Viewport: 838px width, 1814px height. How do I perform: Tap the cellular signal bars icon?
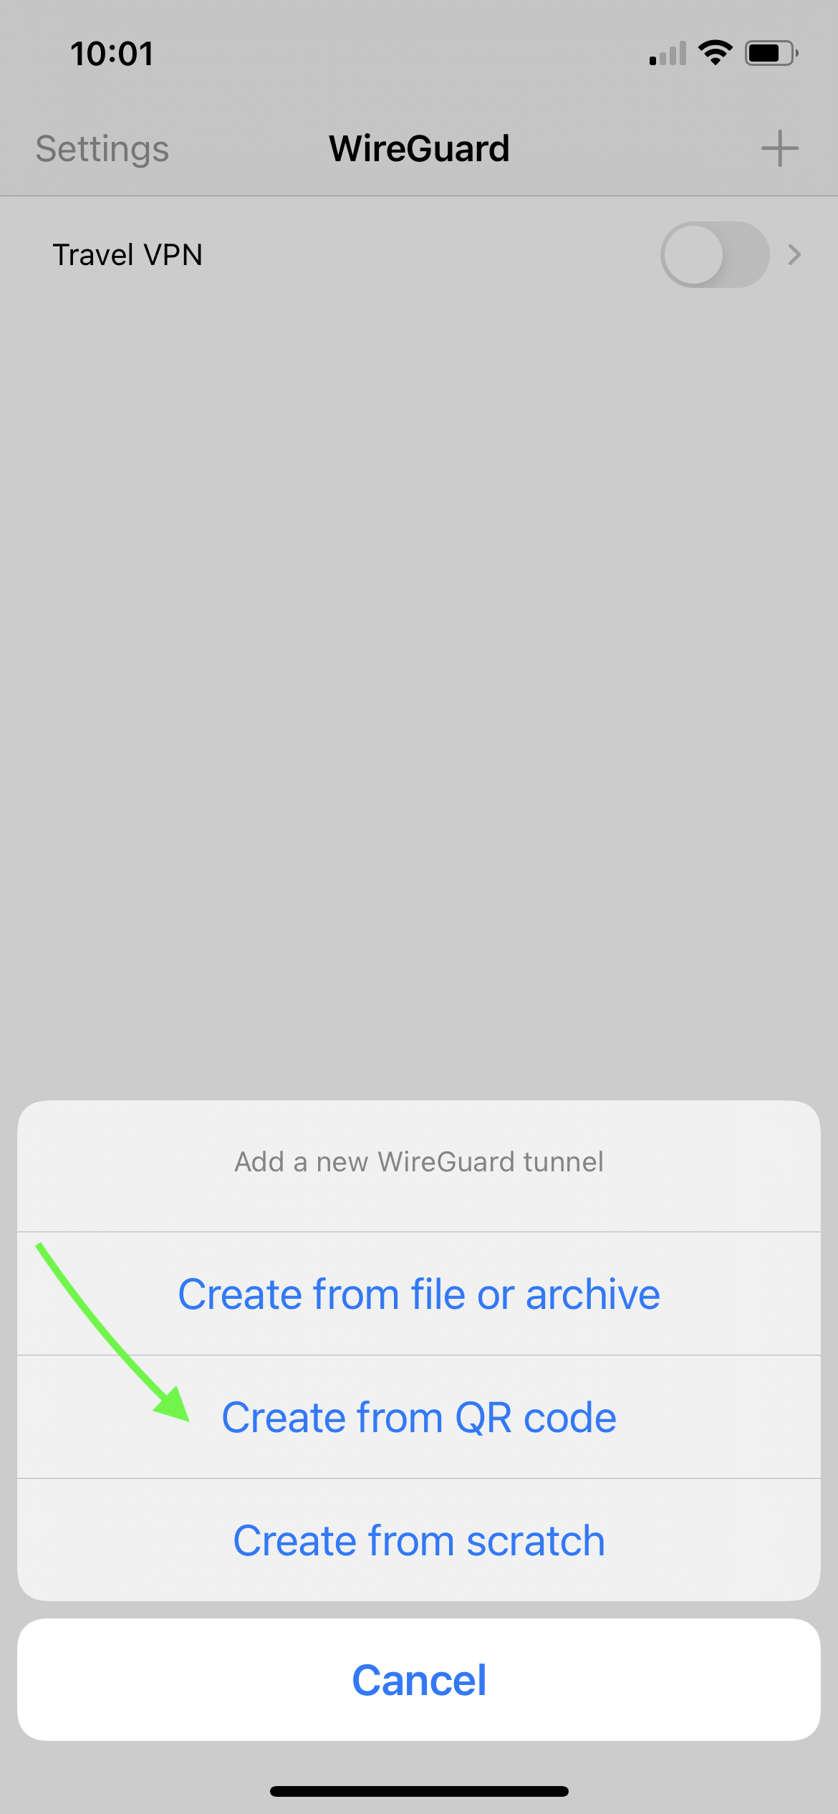(x=668, y=54)
